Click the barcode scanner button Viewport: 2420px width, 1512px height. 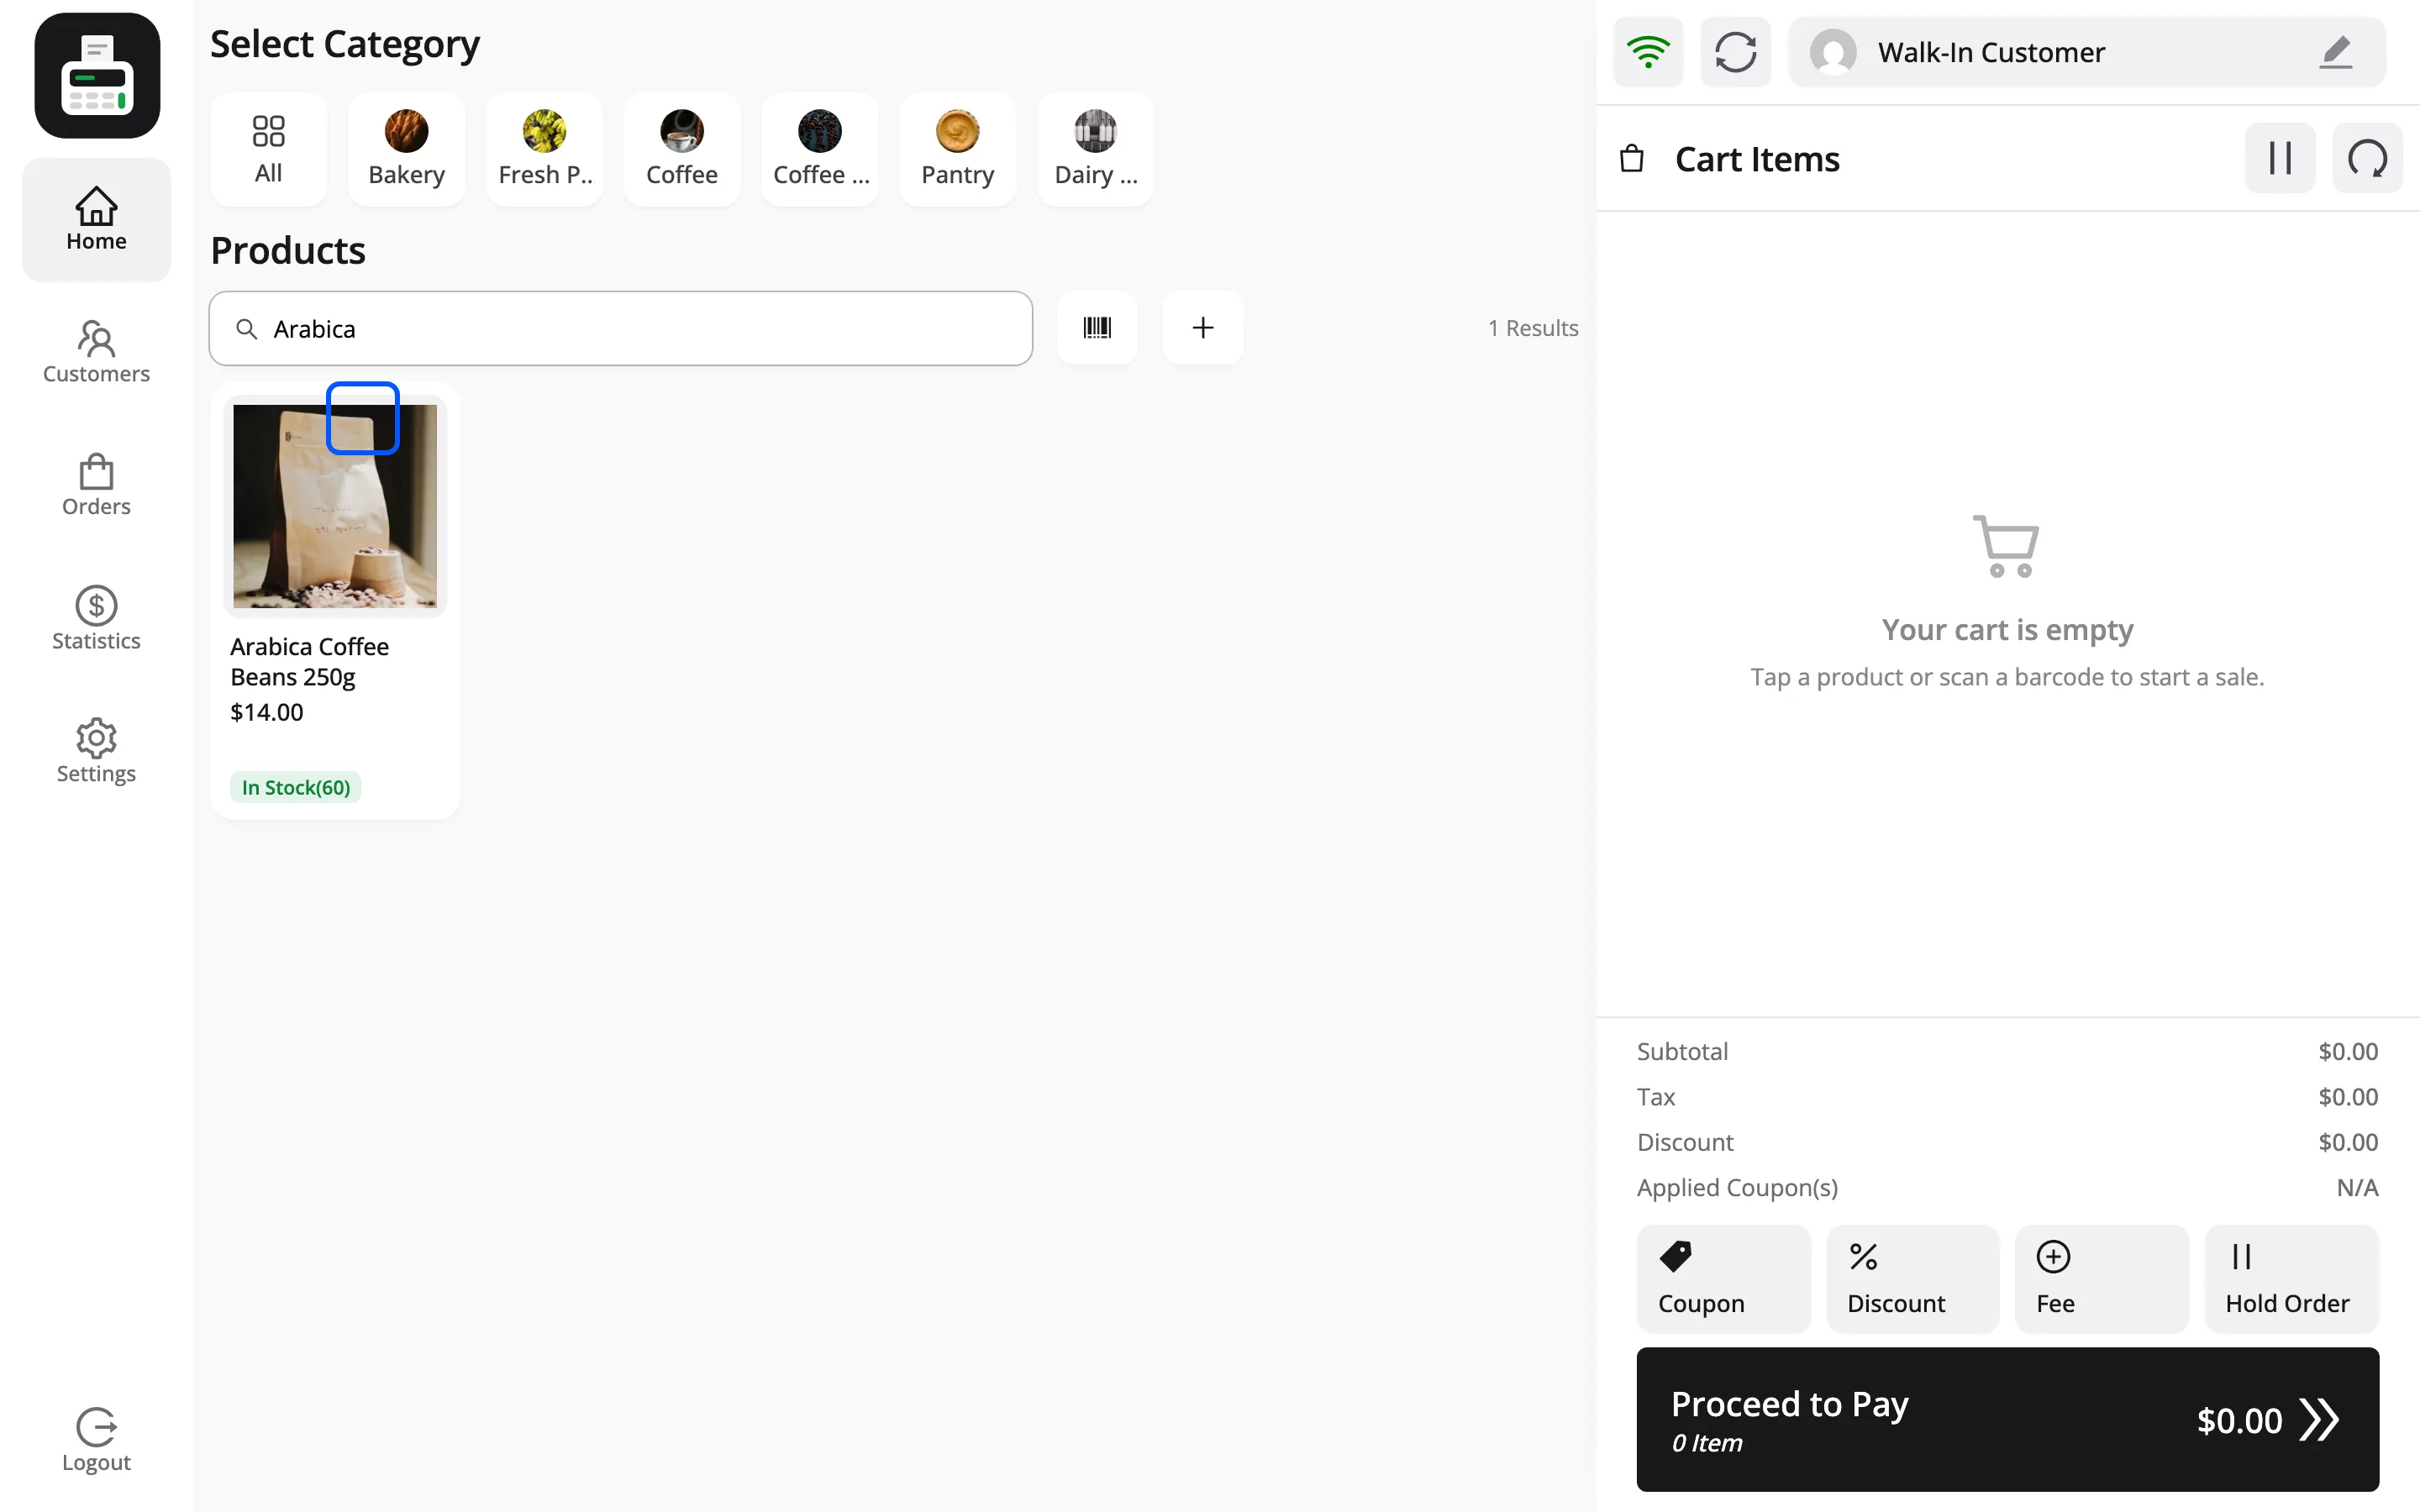[1097, 328]
